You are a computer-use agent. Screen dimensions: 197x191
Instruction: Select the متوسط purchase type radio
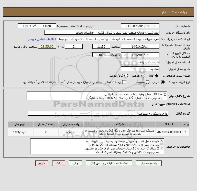(148, 82)
